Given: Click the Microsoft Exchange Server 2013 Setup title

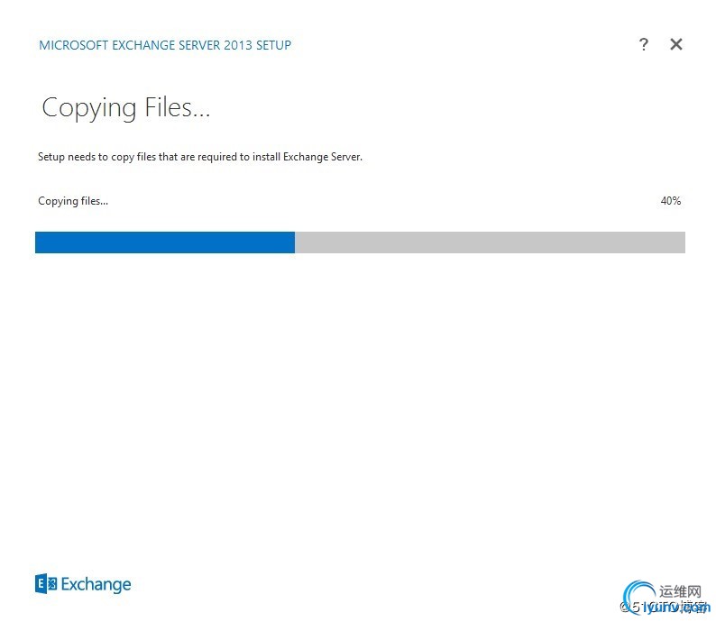Looking at the screenshot, I should click(165, 45).
